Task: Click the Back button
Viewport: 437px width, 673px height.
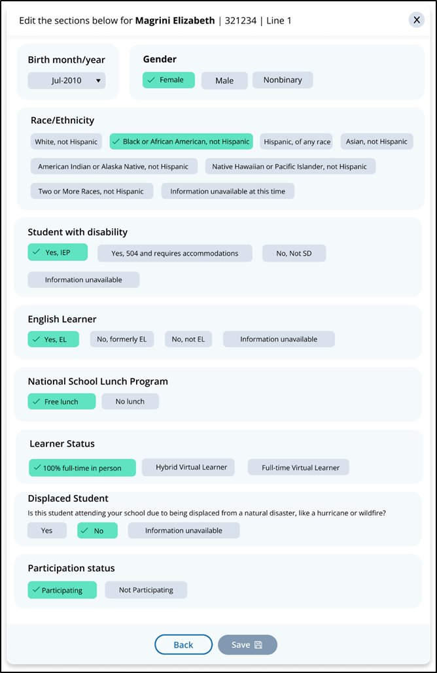Action: (x=183, y=645)
